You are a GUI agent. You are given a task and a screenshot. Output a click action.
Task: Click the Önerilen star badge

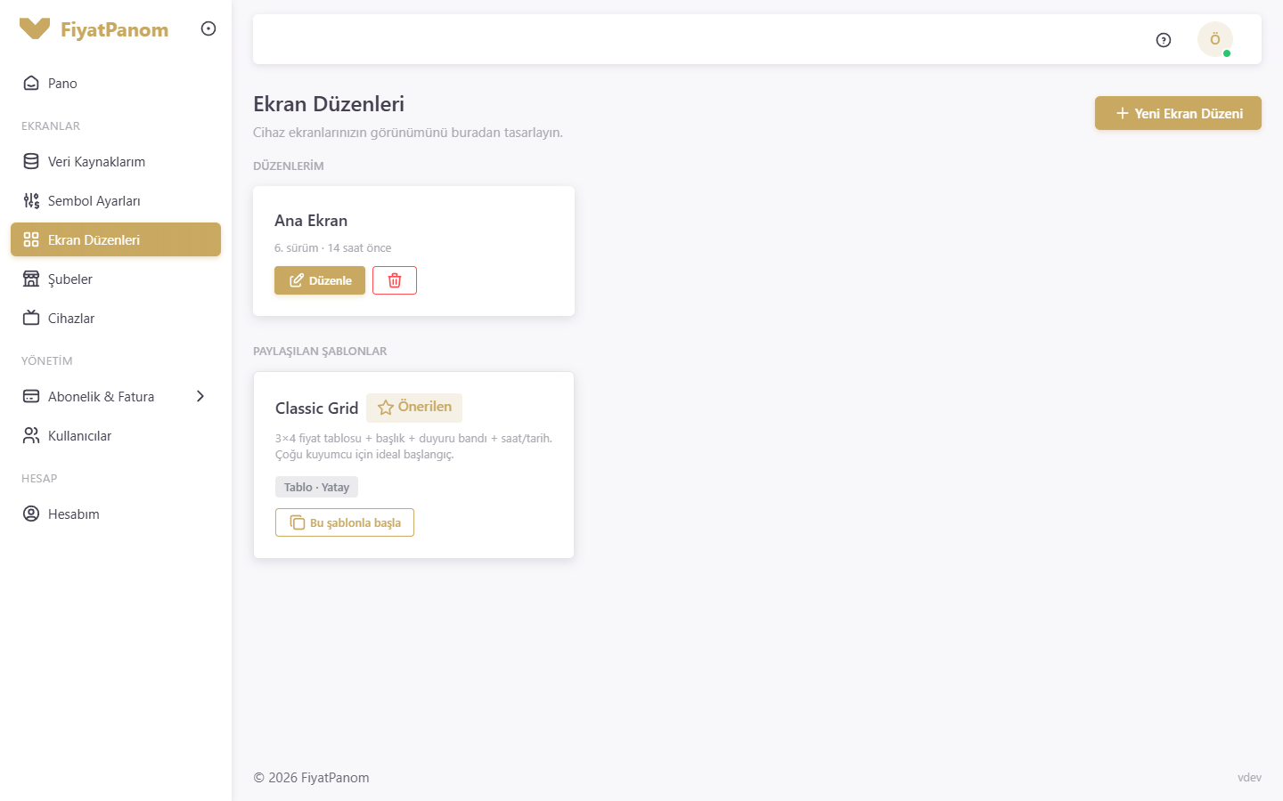[x=414, y=407]
